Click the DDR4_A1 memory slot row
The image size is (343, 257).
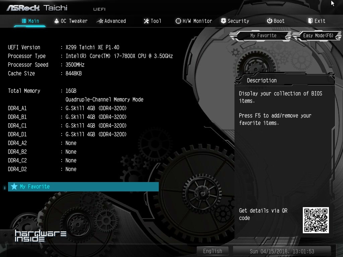coord(67,108)
